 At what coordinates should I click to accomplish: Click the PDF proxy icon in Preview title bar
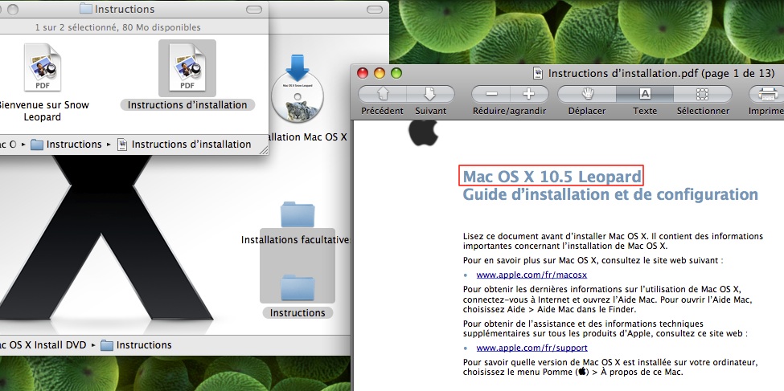(538, 73)
